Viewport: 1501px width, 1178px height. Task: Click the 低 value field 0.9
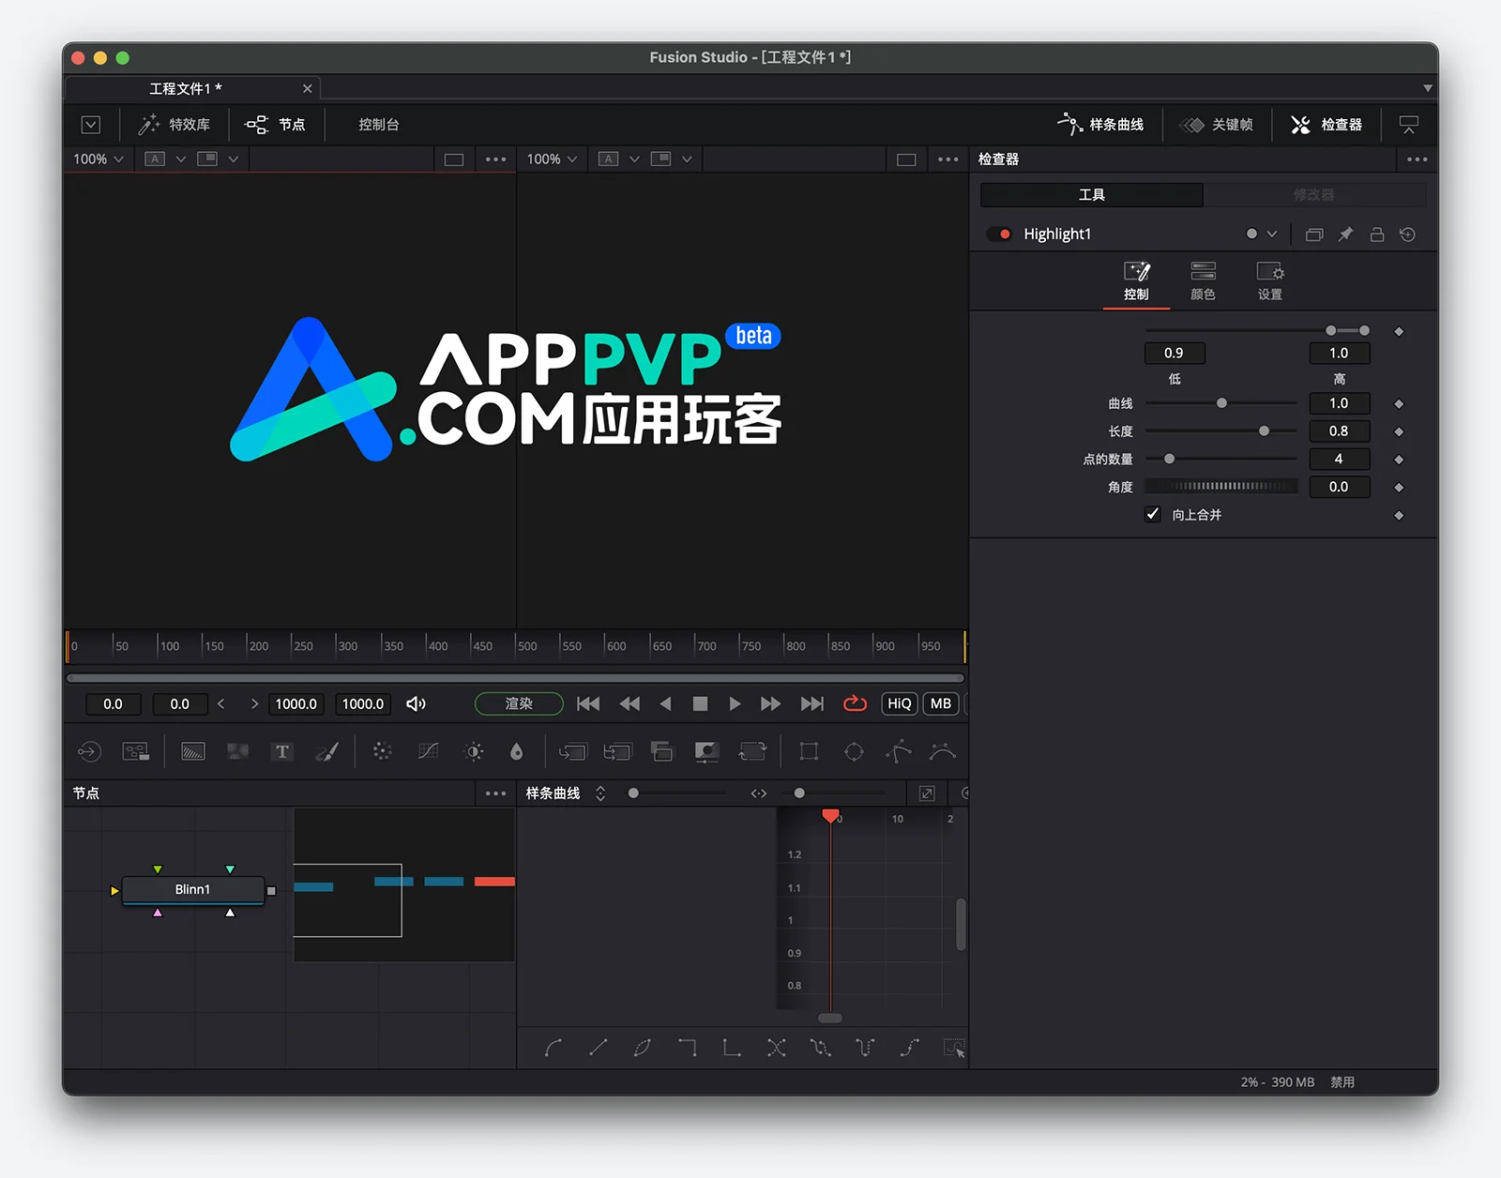pos(1175,354)
